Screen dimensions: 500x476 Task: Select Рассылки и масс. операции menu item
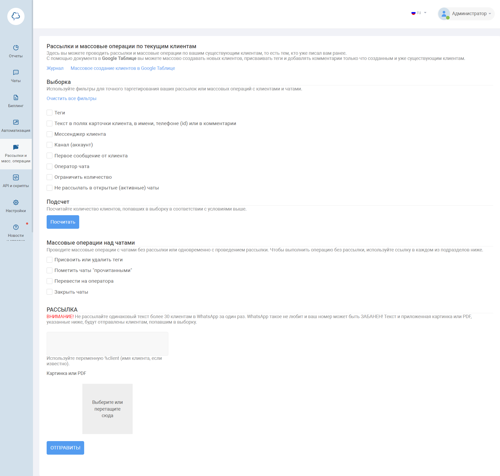click(x=16, y=154)
